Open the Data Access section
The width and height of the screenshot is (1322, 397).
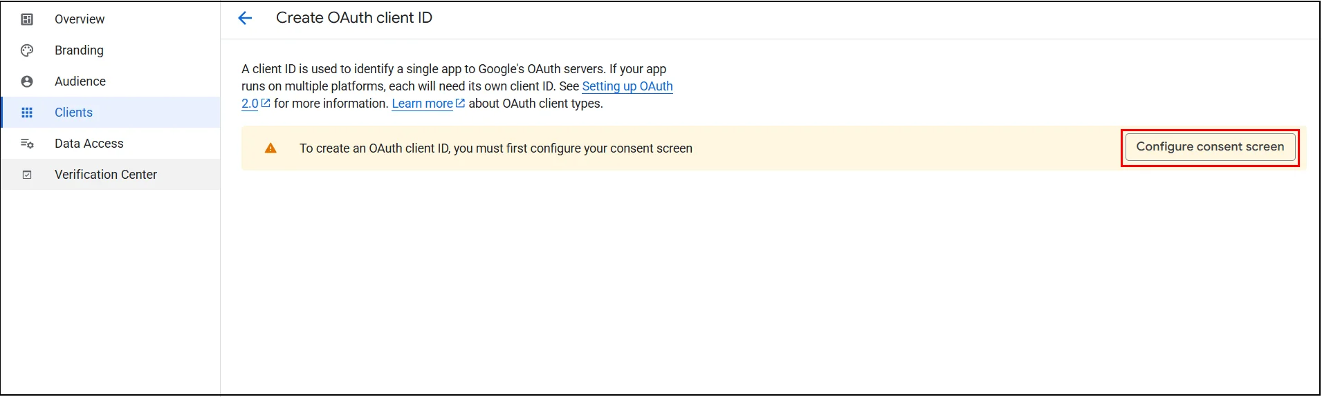[x=111, y=144]
